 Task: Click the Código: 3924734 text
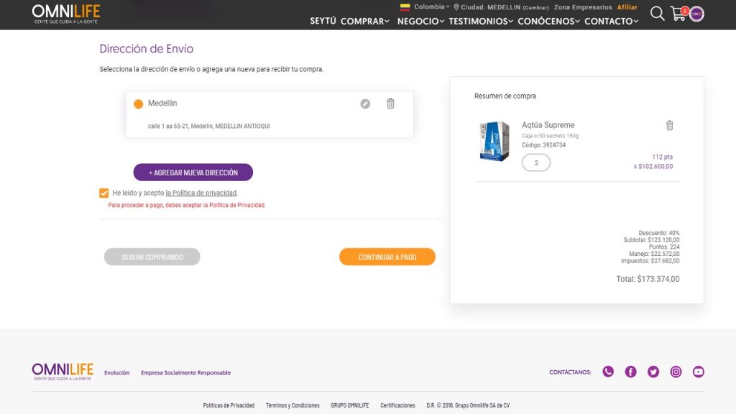(x=543, y=145)
